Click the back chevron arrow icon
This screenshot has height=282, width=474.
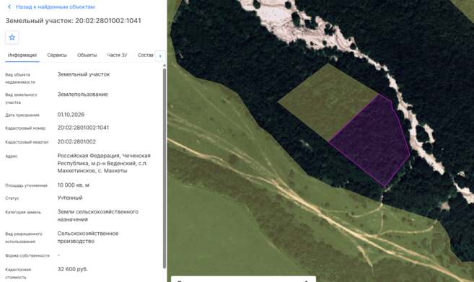tap(9, 6)
